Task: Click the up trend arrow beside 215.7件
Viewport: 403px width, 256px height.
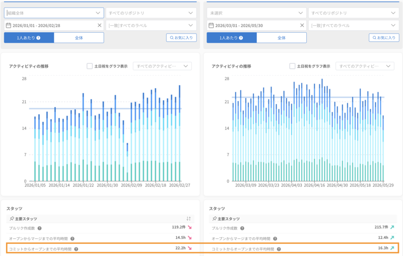Action: pyautogui.click(x=392, y=227)
